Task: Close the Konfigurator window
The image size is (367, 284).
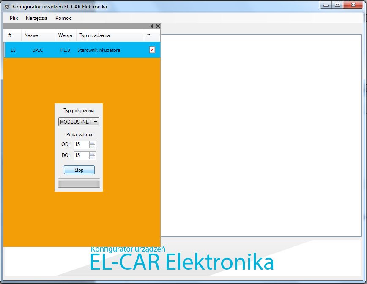Action: [x=353, y=5]
